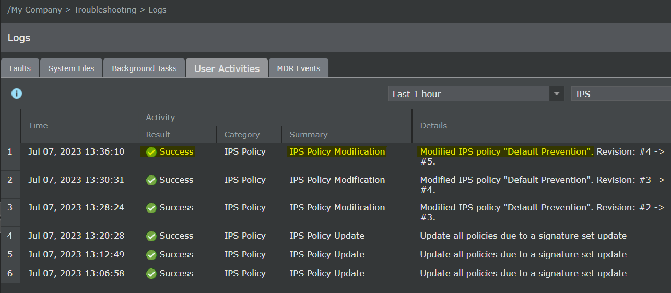
Task: Click timestamp Jul 07, 2023 13:30:31
Action: [76, 180]
